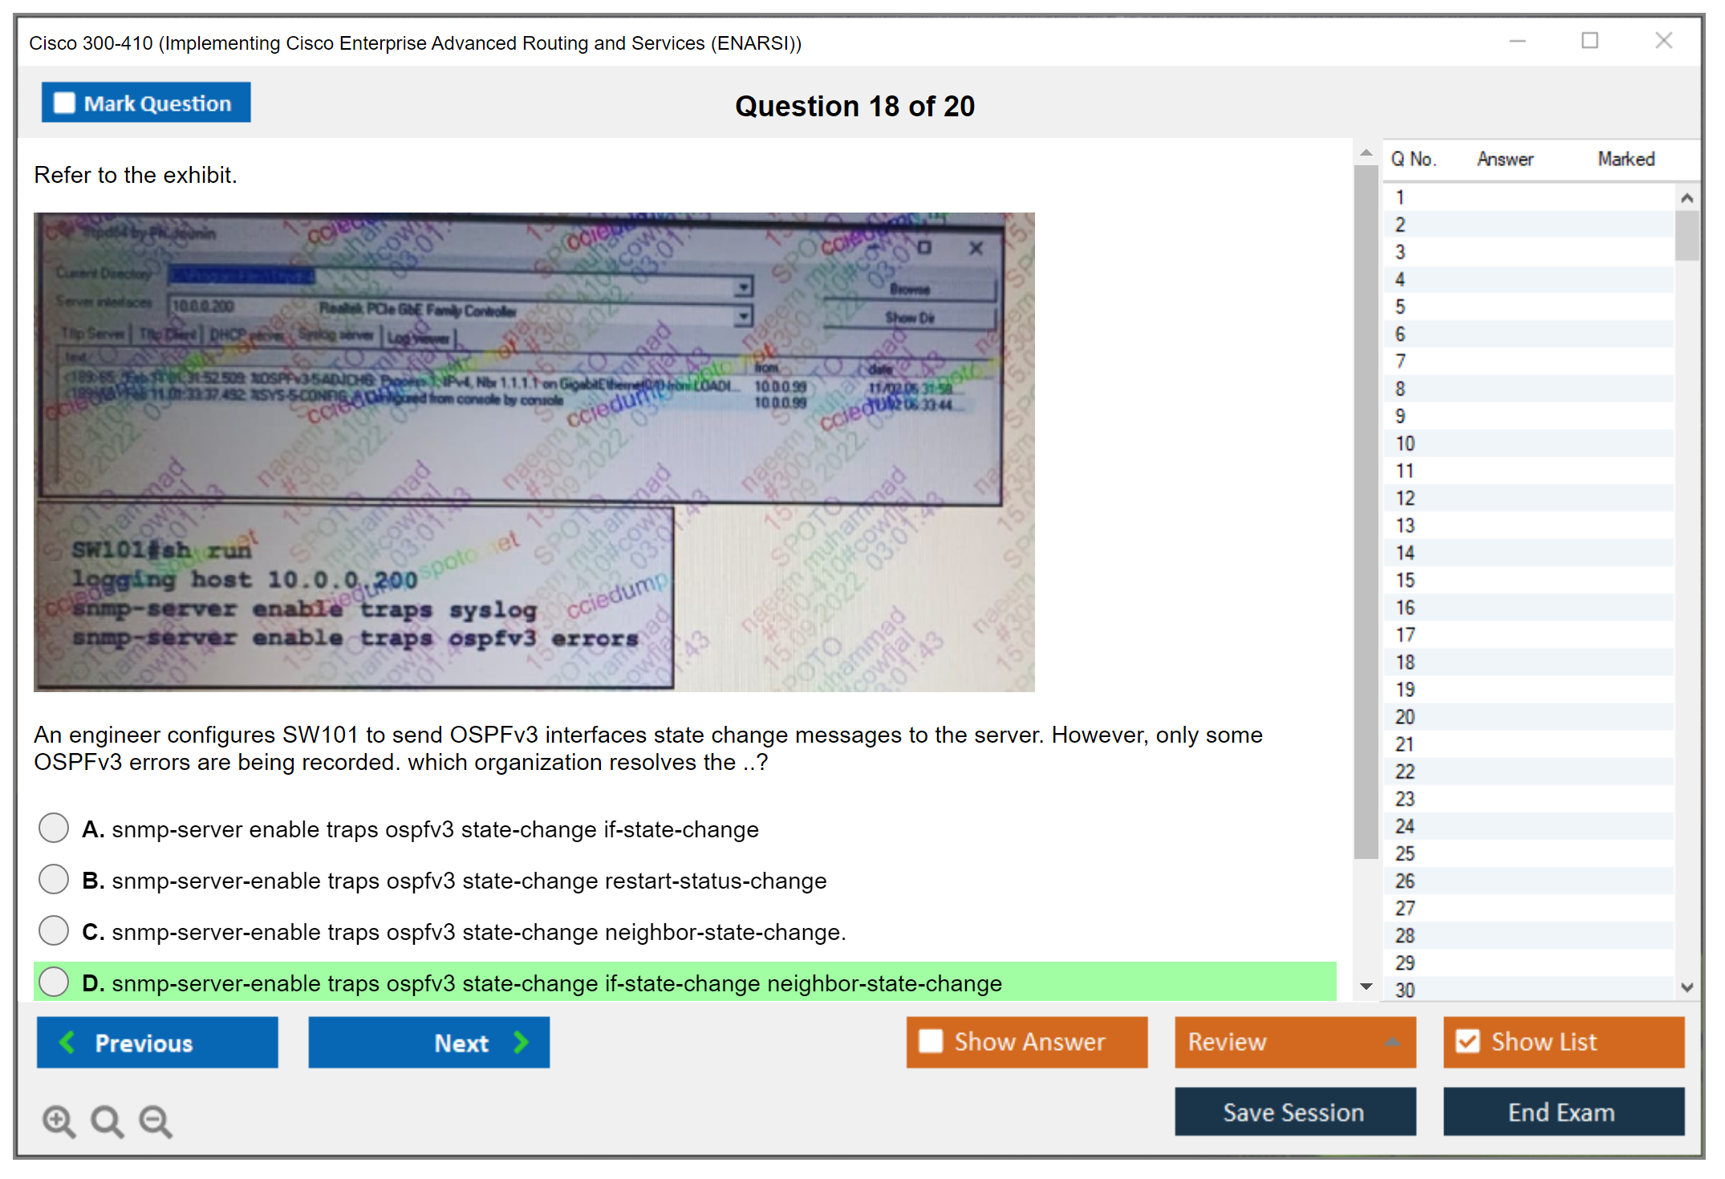
Task: Jump to question 10 in list
Action: [1405, 444]
